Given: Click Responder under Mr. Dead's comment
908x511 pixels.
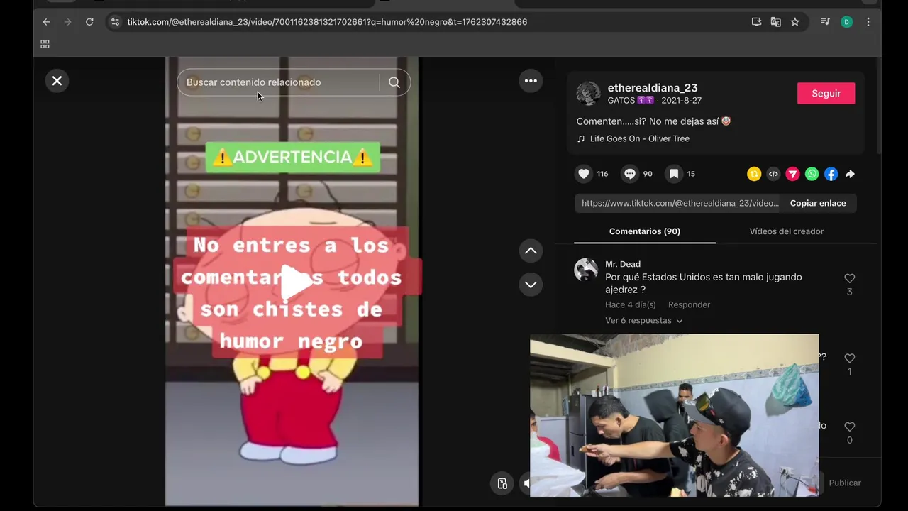Looking at the screenshot, I should pyautogui.click(x=689, y=304).
